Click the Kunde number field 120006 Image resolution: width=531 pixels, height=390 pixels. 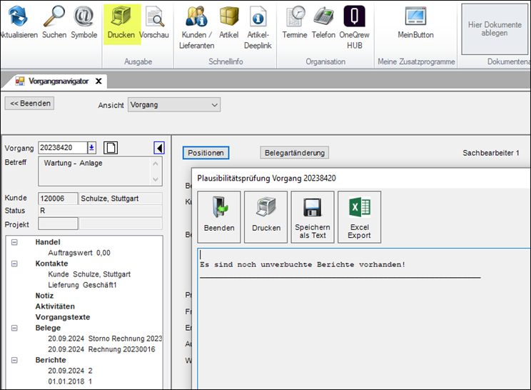[x=58, y=199]
